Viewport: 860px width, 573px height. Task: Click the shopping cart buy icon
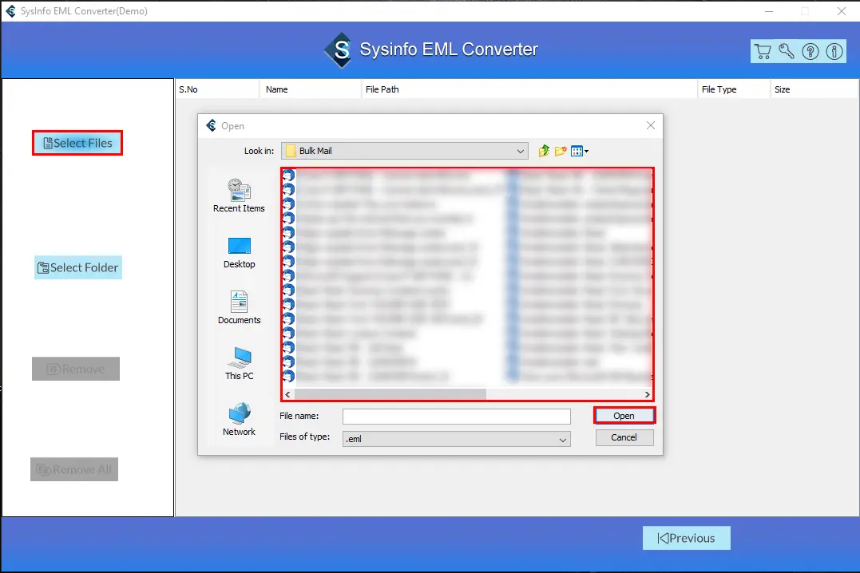[x=763, y=52]
